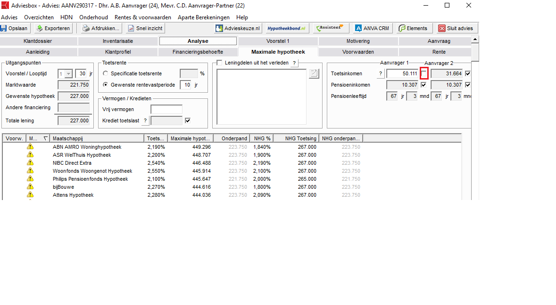The image size is (556, 305).
Task: Sort by NHG Toetsing column header
Action: click(x=296, y=138)
